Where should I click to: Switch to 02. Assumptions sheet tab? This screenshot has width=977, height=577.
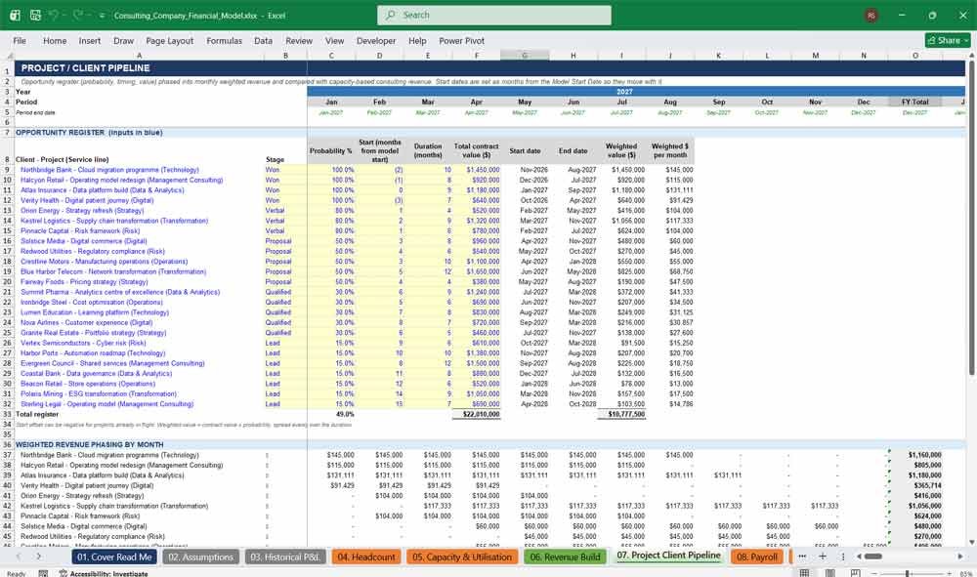point(200,557)
